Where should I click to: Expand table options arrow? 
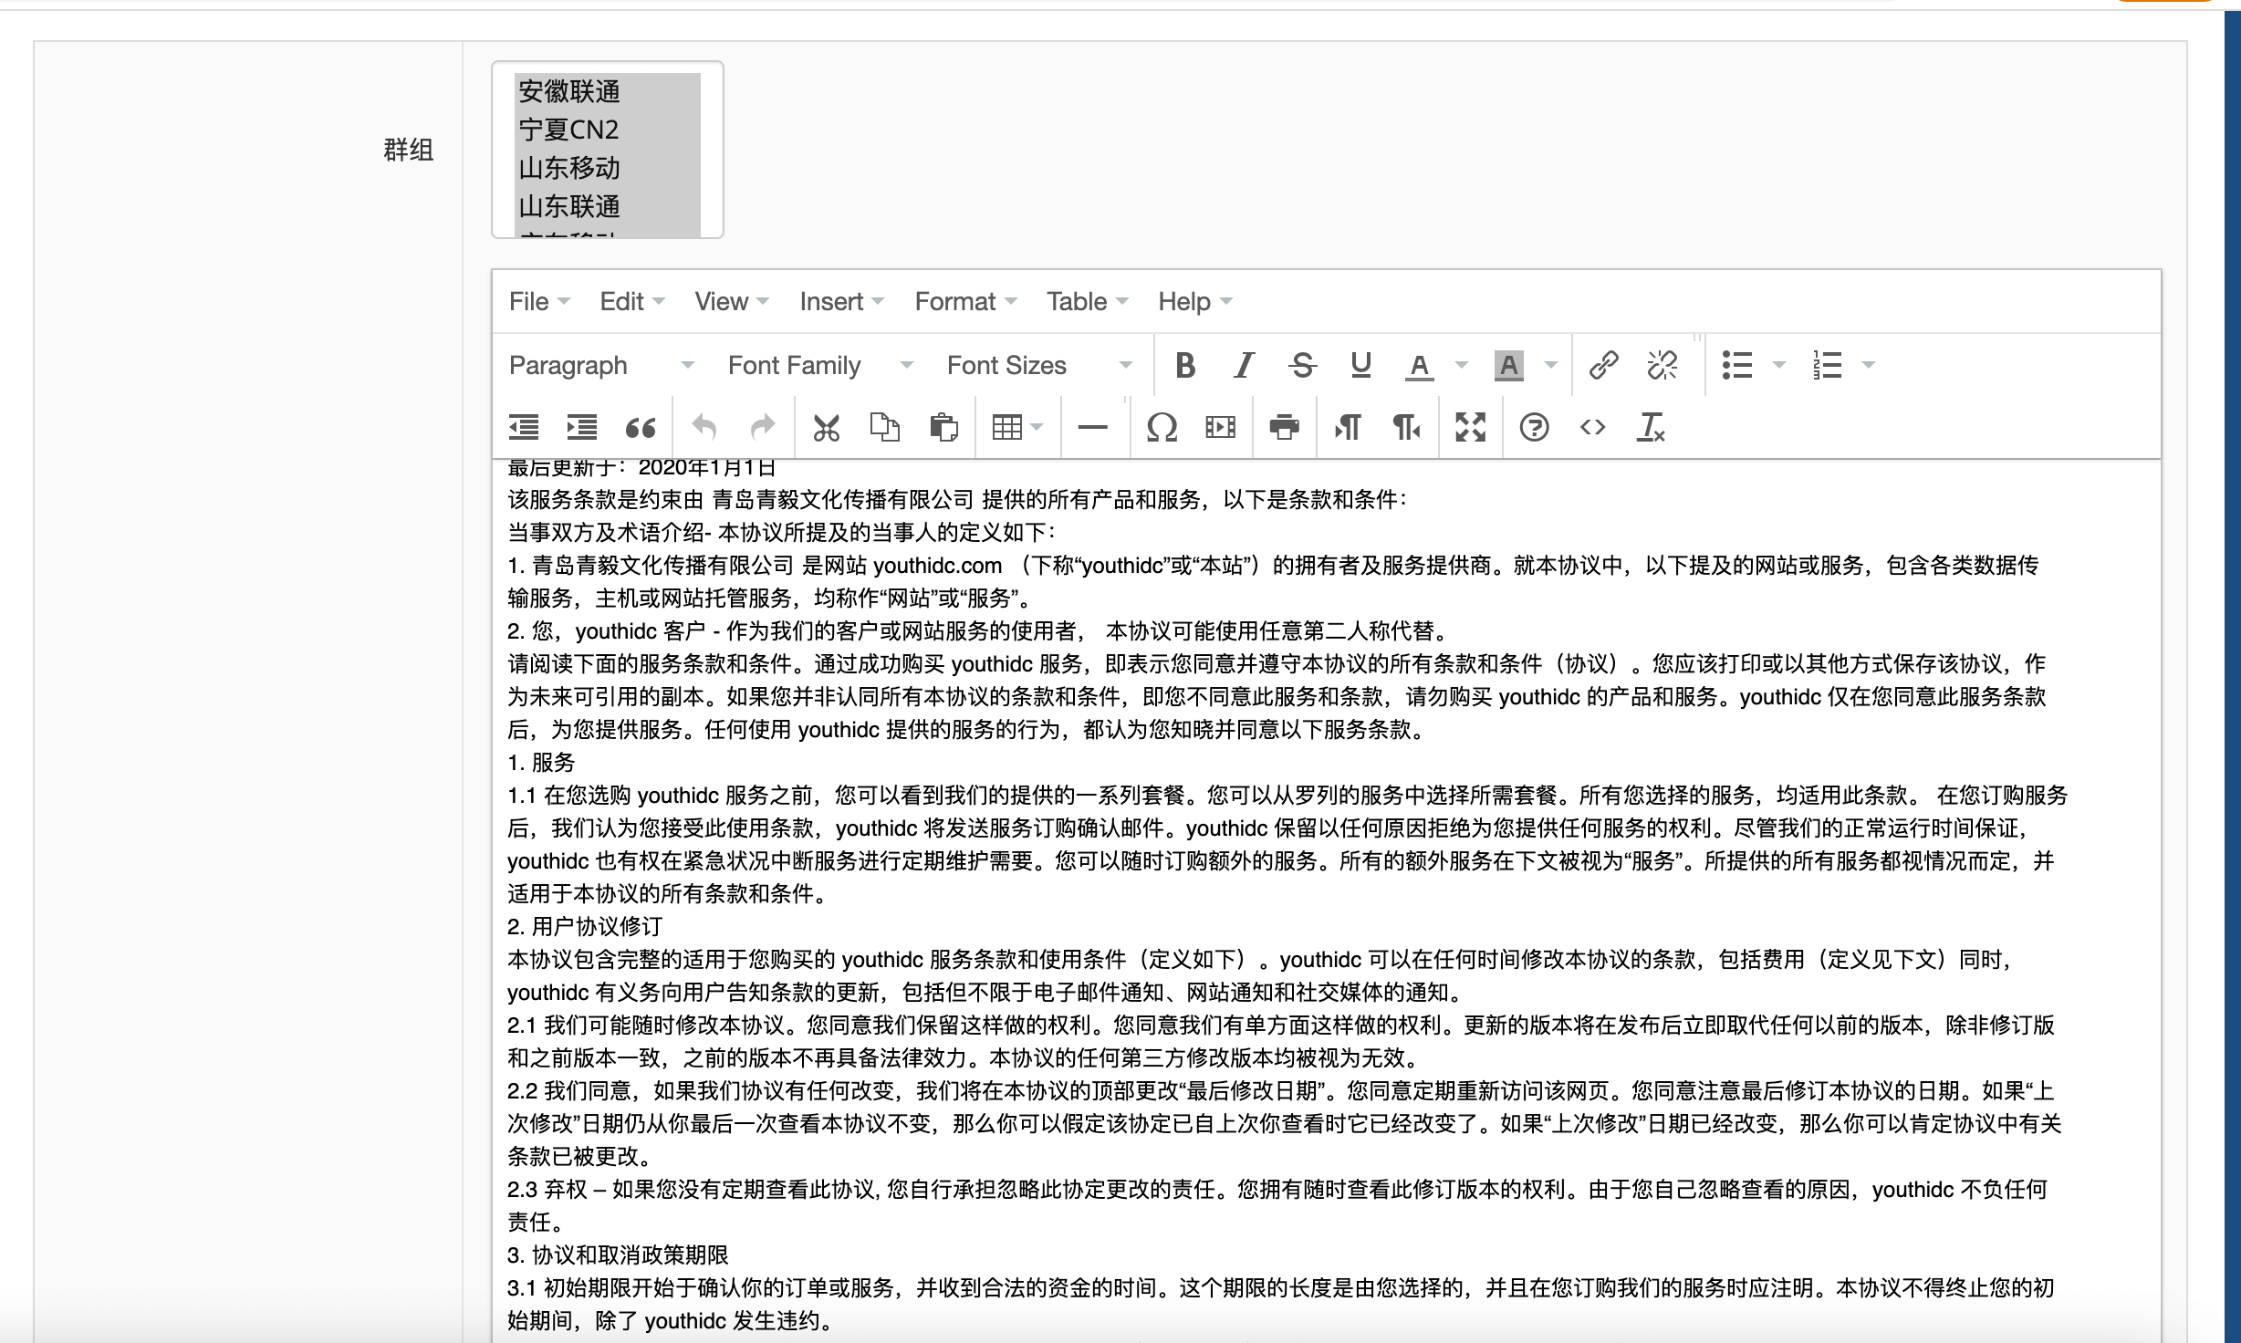(1037, 427)
